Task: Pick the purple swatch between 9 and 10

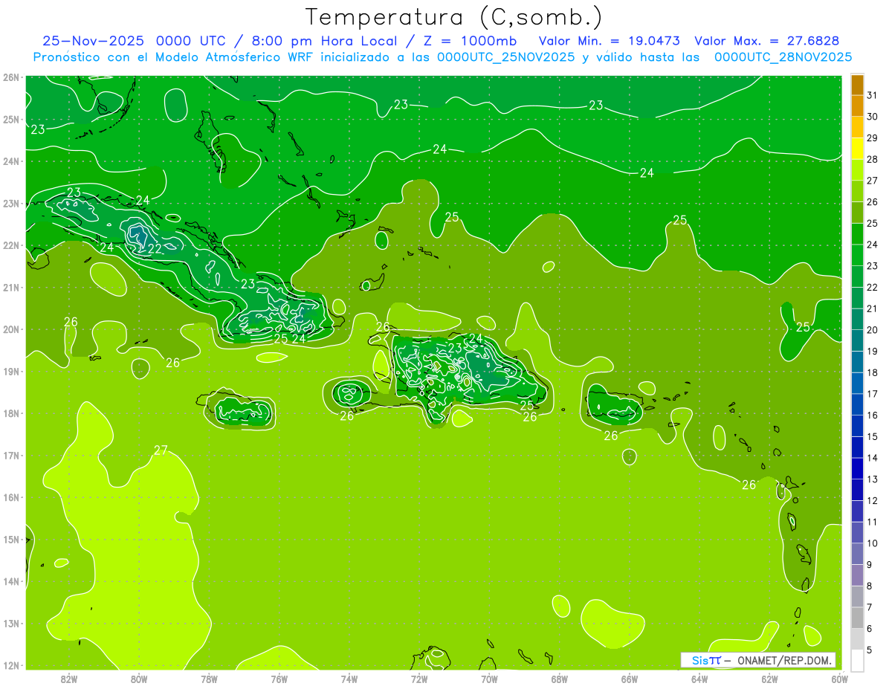Action: click(857, 554)
